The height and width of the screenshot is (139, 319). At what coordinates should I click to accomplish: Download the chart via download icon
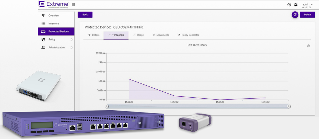click(308, 46)
